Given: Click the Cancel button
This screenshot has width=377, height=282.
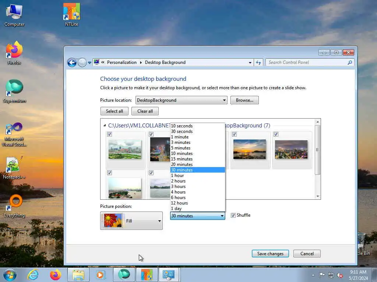Looking at the screenshot, I should (307, 253).
